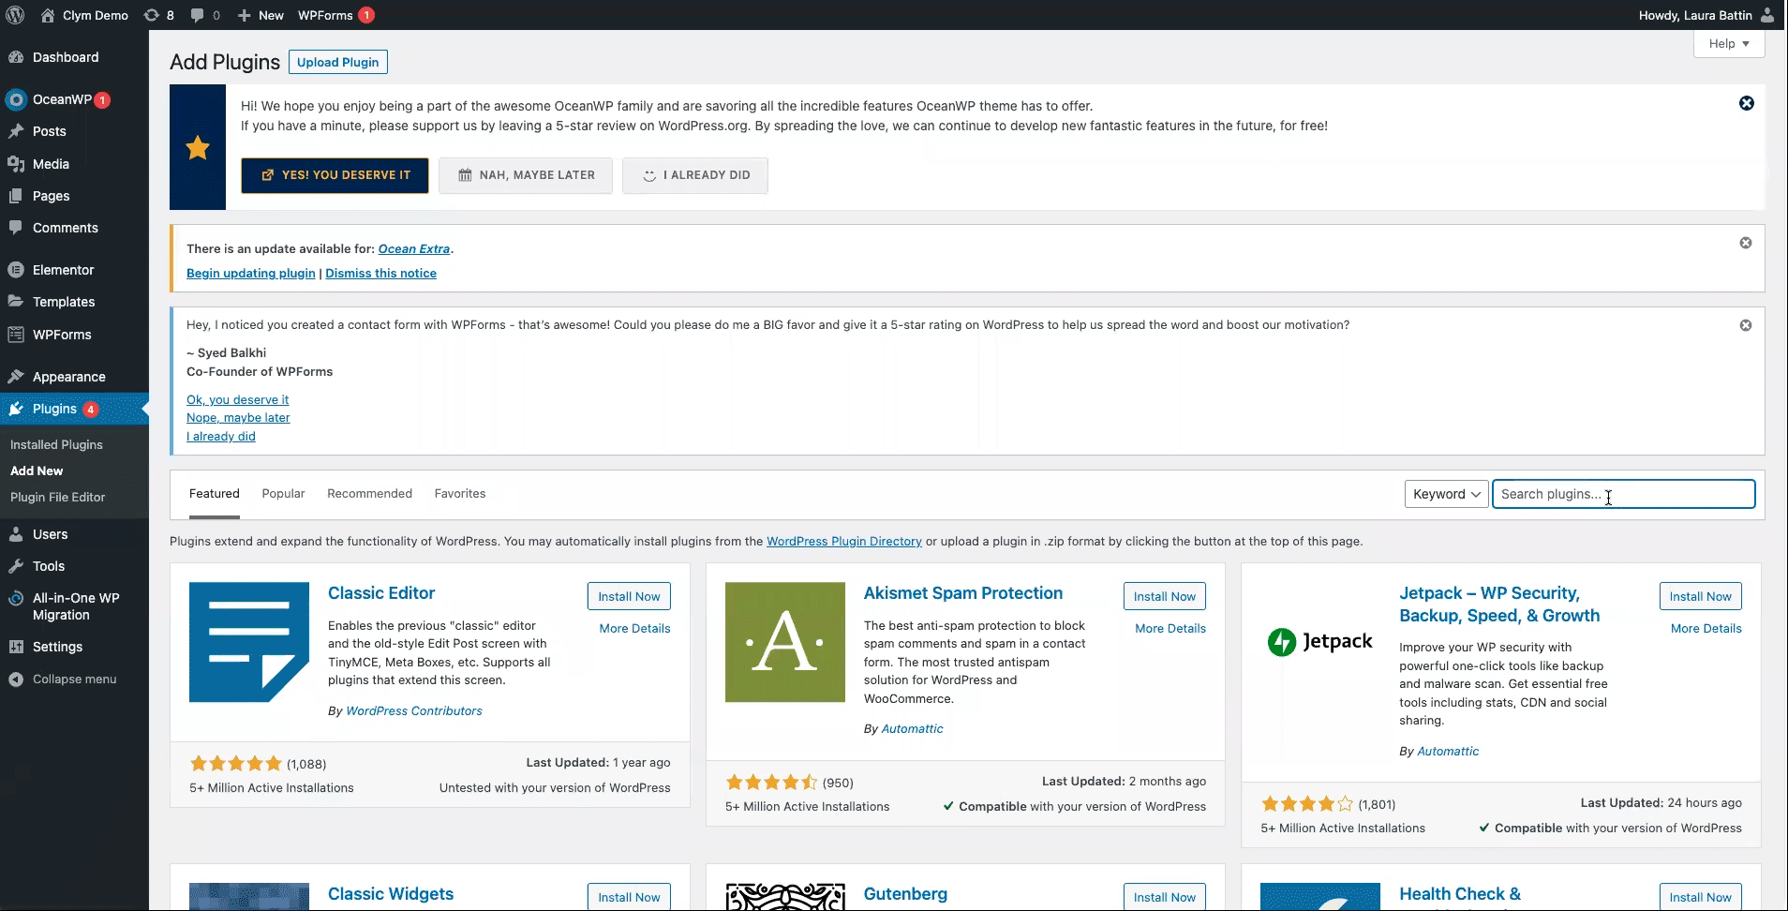The width and height of the screenshot is (1788, 911).
Task: Click the Automattic author link under Akismet
Action: click(x=912, y=729)
